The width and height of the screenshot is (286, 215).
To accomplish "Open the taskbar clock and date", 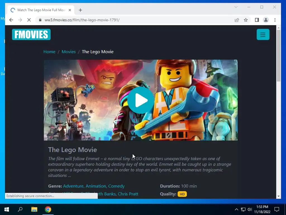I will (262, 209).
